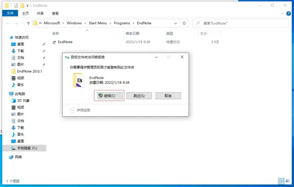The image size is (294, 187).
Task: Refresh the current folder
Action: click(184, 23)
